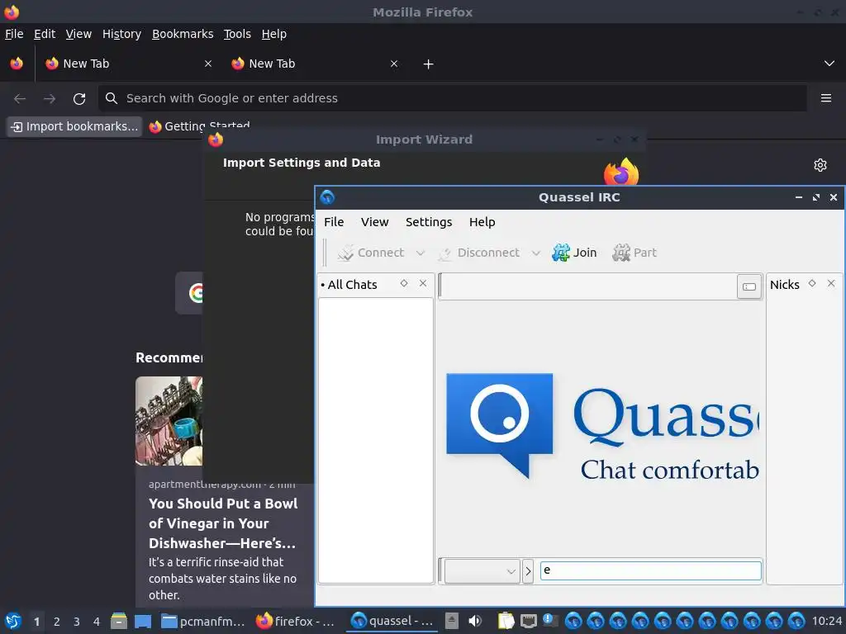Open the network tray icon
Viewport: 846px width, 634px height.
pyautogui.click(x=528, y=621)
